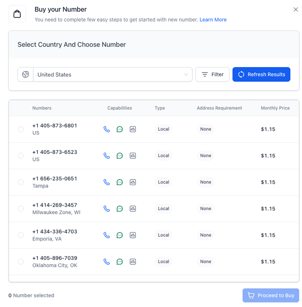Close the Buy your Number dialog
The image size is (302, 307).
[296, 9]
